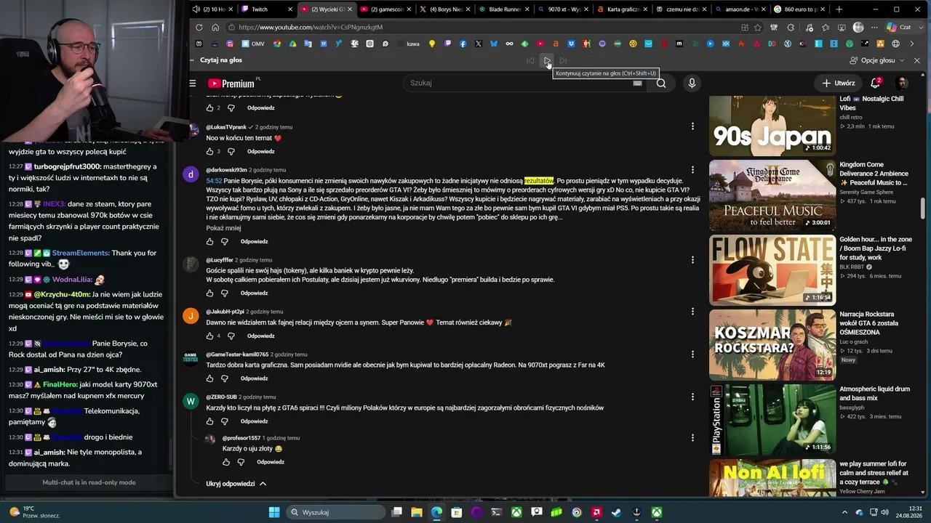This screenshot has height=523, width=931.
Task: Open the kawa bookmark
Action: (x=407, y=44)
